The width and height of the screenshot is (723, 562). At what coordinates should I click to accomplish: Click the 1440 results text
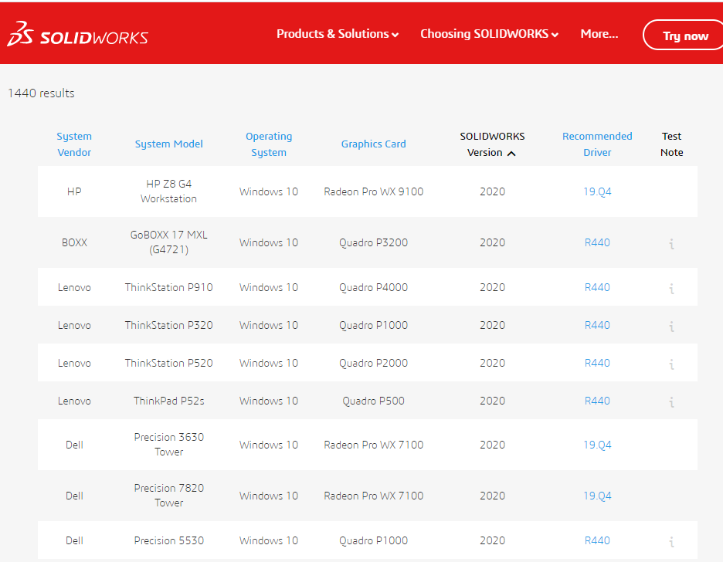pyautogui.click(x=41, y=93)
